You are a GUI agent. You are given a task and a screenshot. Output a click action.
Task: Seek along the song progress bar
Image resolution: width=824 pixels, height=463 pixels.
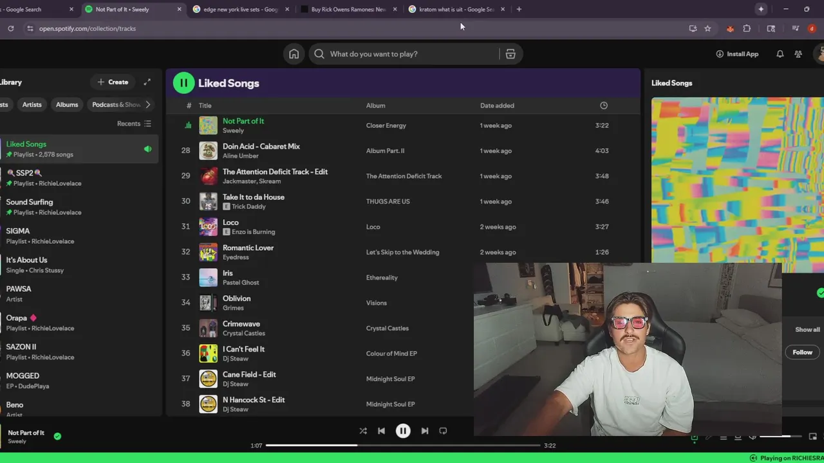pos(403,445)
